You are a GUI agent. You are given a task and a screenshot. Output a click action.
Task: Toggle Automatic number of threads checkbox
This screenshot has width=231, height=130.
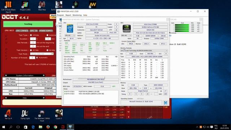click(x=37, y=58)
